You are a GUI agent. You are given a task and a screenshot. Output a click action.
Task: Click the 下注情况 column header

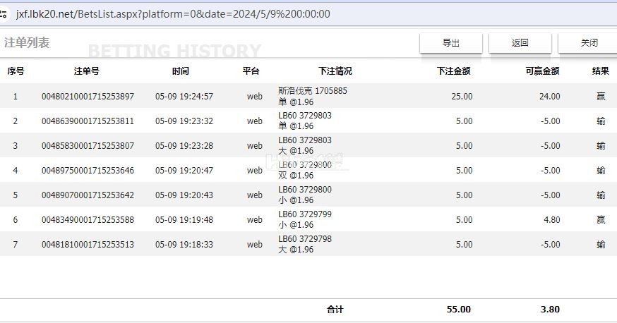click(335, 71)
